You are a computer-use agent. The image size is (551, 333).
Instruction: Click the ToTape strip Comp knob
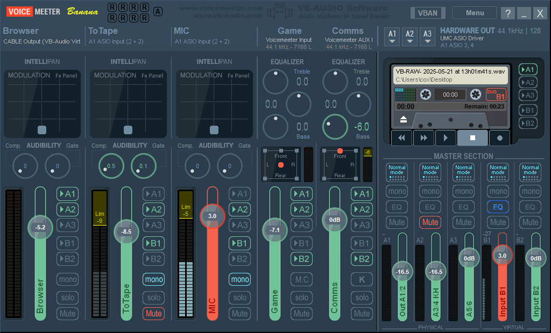click(x=111, y=166)
